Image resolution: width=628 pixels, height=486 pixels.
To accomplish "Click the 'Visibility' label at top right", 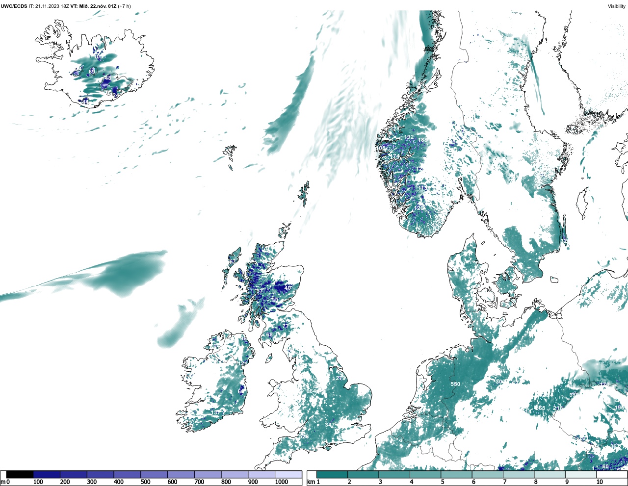I will click(x=617, y=6).
